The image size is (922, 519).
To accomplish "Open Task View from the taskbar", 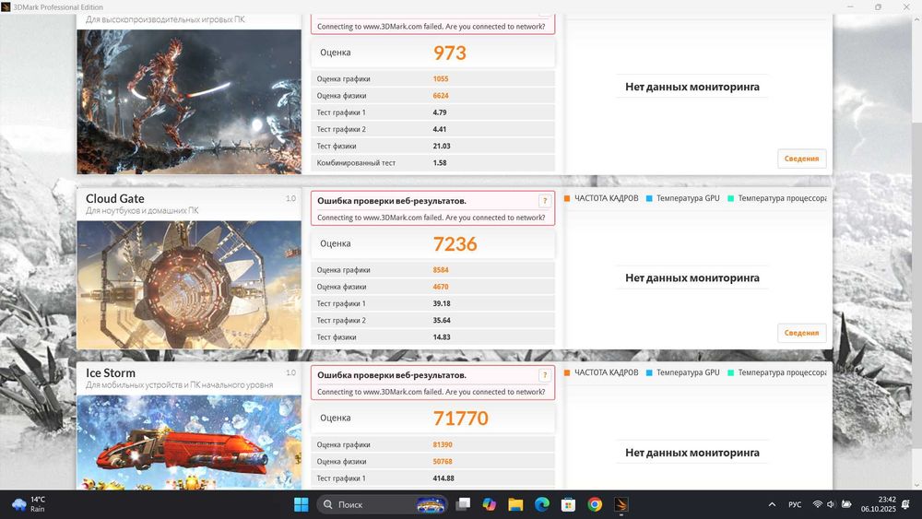I will click(464, 504).
